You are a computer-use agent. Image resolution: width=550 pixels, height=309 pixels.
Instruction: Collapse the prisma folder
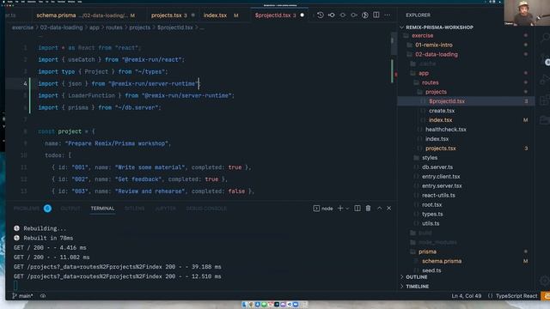(x=427, y=251)
